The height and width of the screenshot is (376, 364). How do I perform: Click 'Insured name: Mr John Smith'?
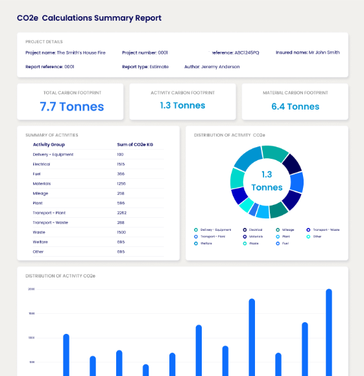pos(308,53)
